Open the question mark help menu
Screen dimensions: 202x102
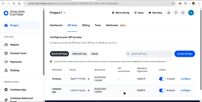176,13
